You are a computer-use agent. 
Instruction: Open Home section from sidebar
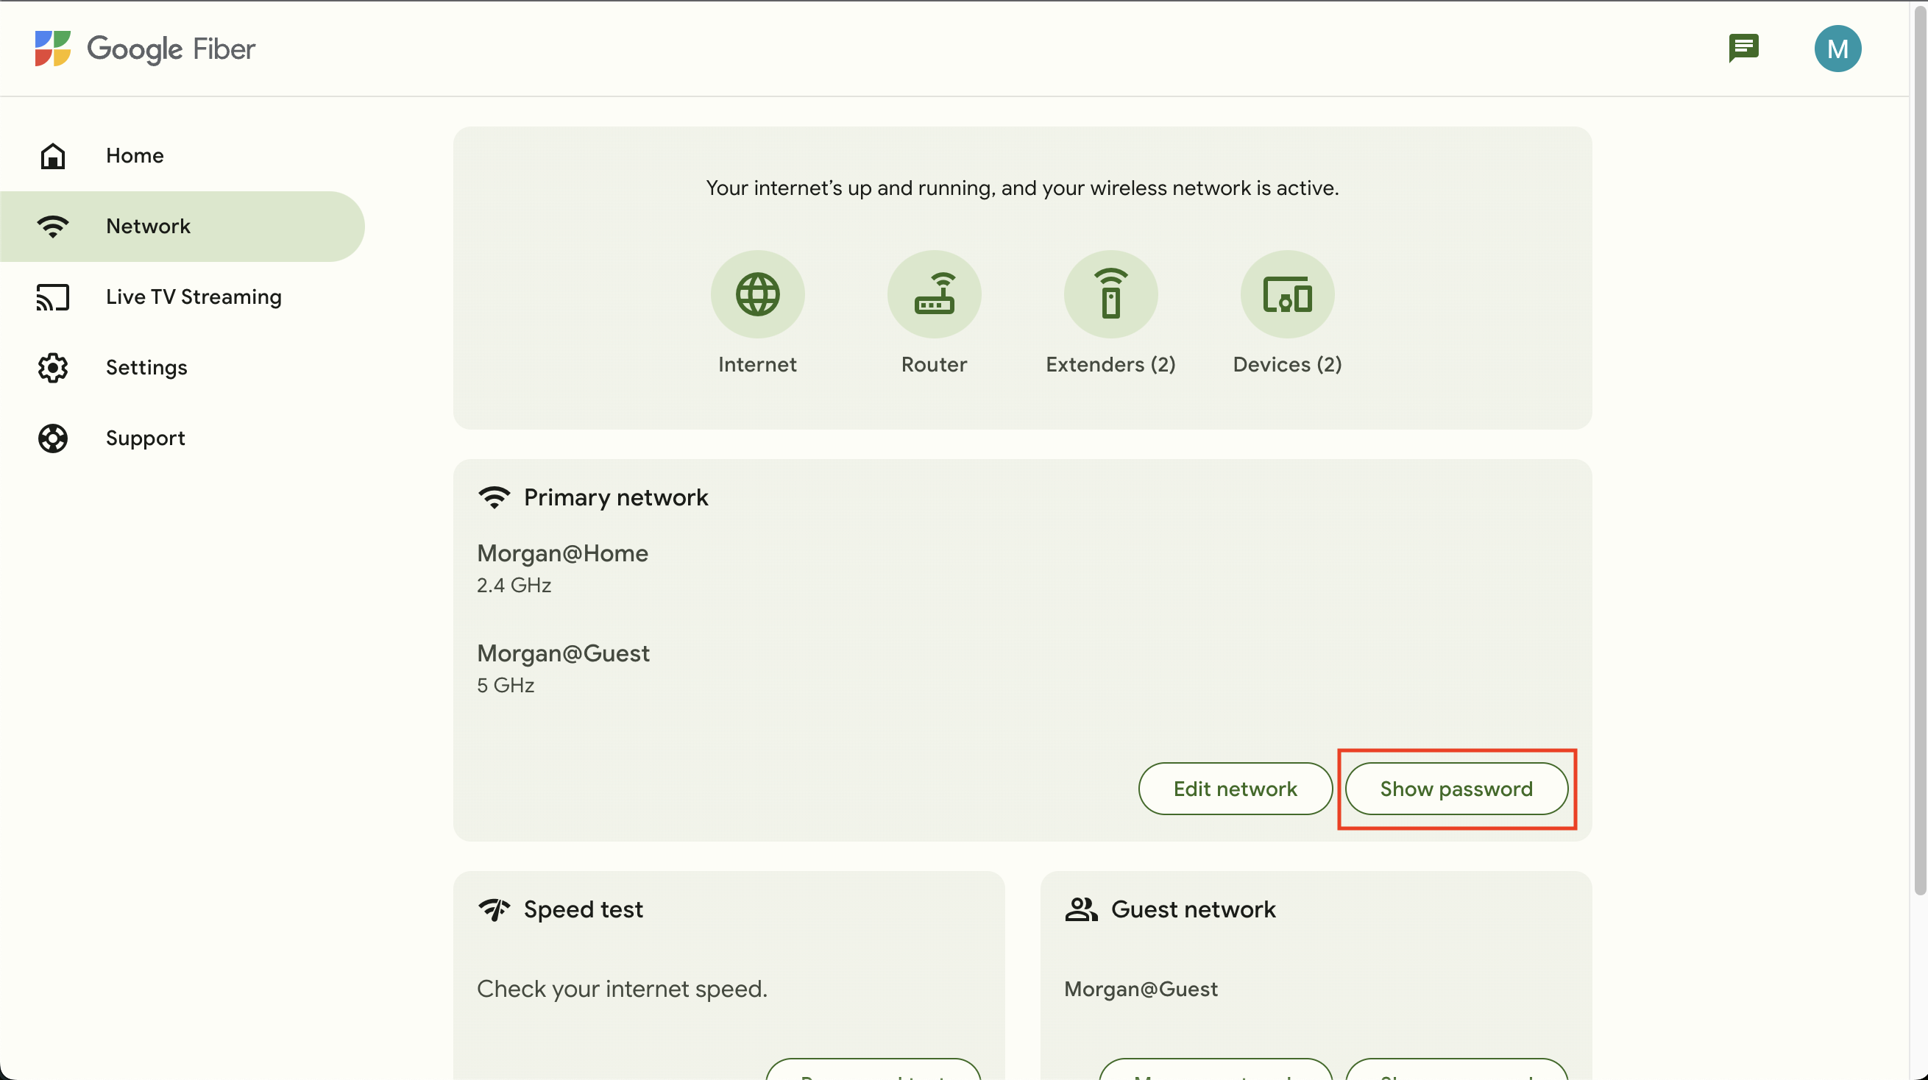click(134, 154)
